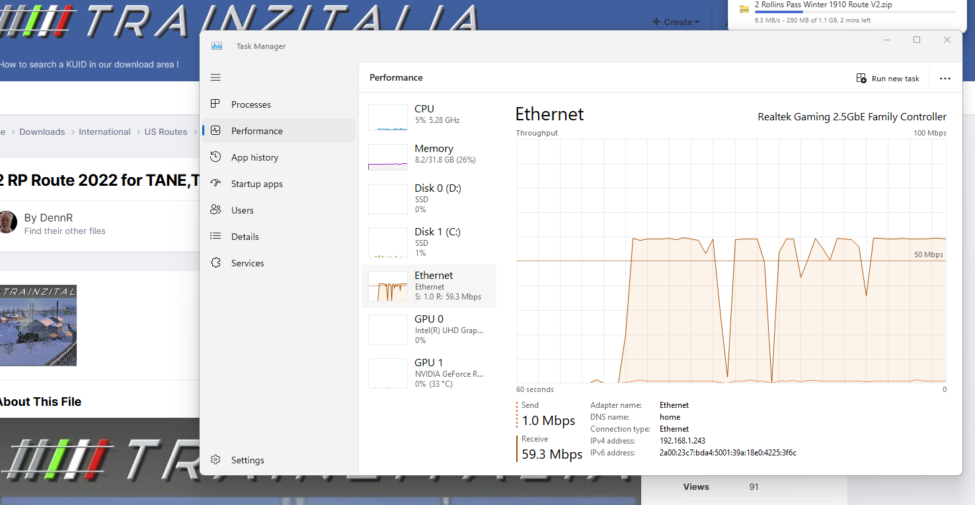Open the route screenshot thumbnail image

click(38, 325)
